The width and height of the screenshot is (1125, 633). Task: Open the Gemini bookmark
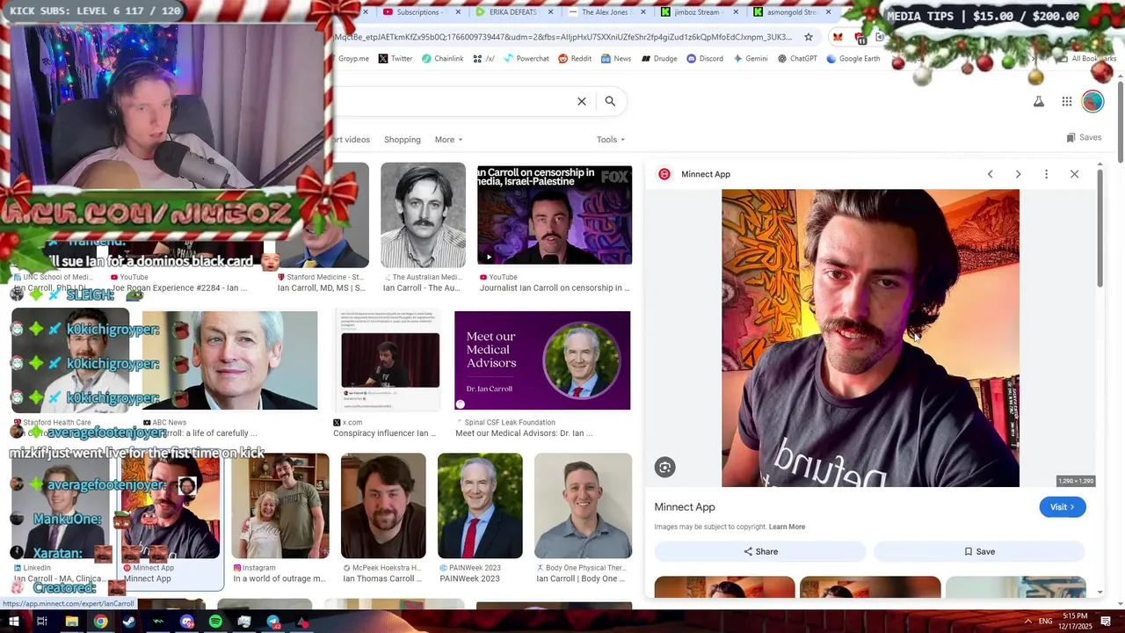pyautogui.click(x=750, y=59)
